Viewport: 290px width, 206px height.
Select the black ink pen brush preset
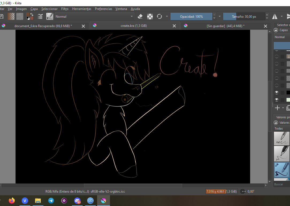[281, 153]
